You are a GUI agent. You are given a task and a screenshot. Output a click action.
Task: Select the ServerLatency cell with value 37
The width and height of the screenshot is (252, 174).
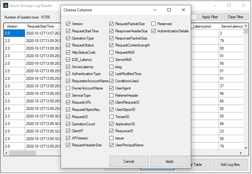[x=231, y=86]
